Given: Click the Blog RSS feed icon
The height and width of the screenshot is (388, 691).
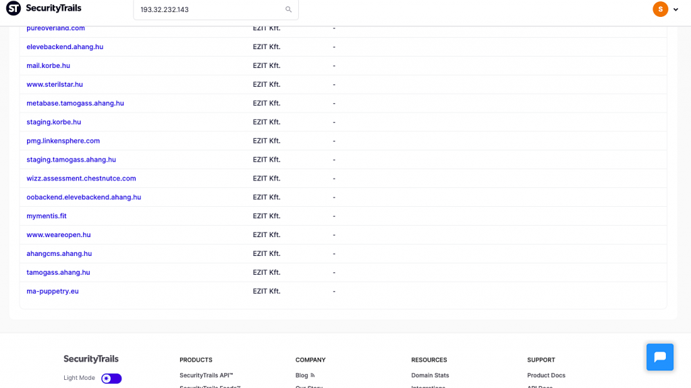Looking at the screenshot, I should tap(312, 375).
